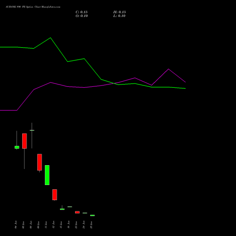Select the high value H: 0.15
Viewport: 236px width, 236px height.
[x=119, y=12]
